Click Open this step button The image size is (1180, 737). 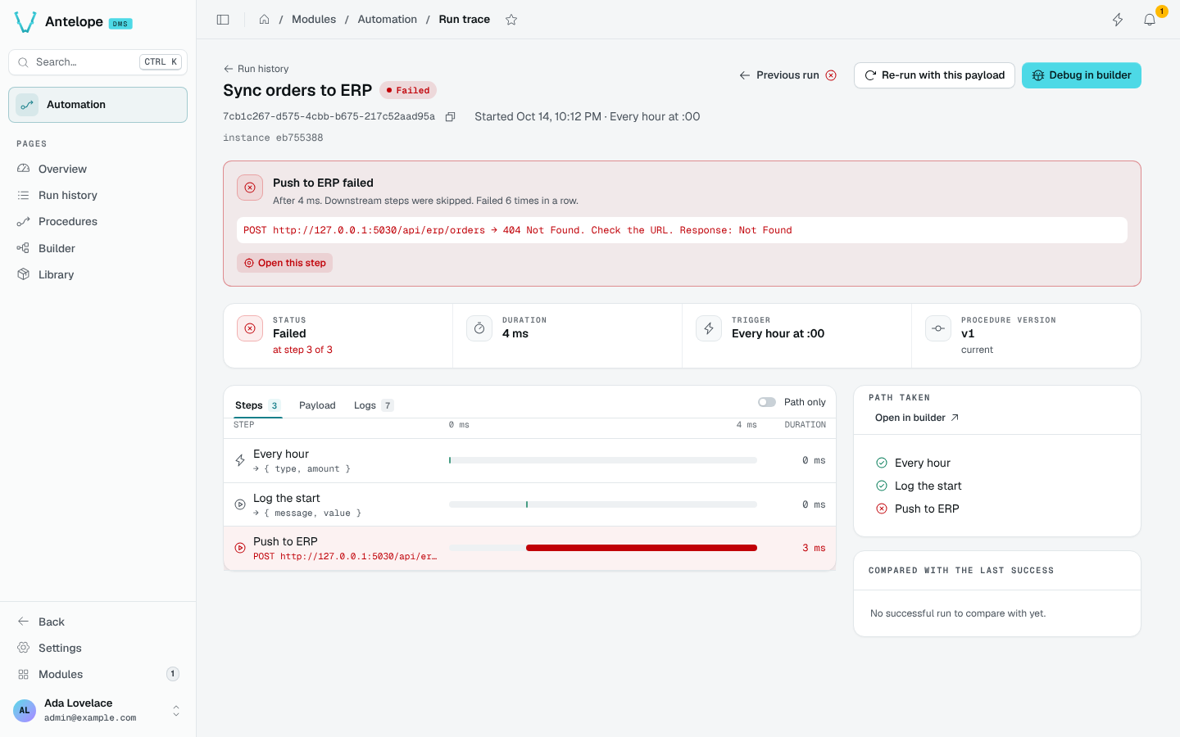point(284,263)
